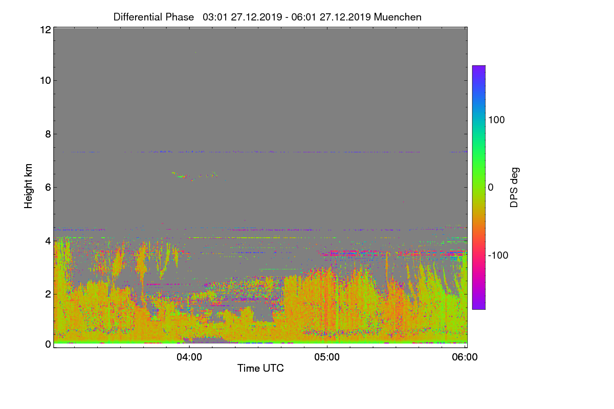
Task: Click the DPS deg colorbar title
Action: 514,187
